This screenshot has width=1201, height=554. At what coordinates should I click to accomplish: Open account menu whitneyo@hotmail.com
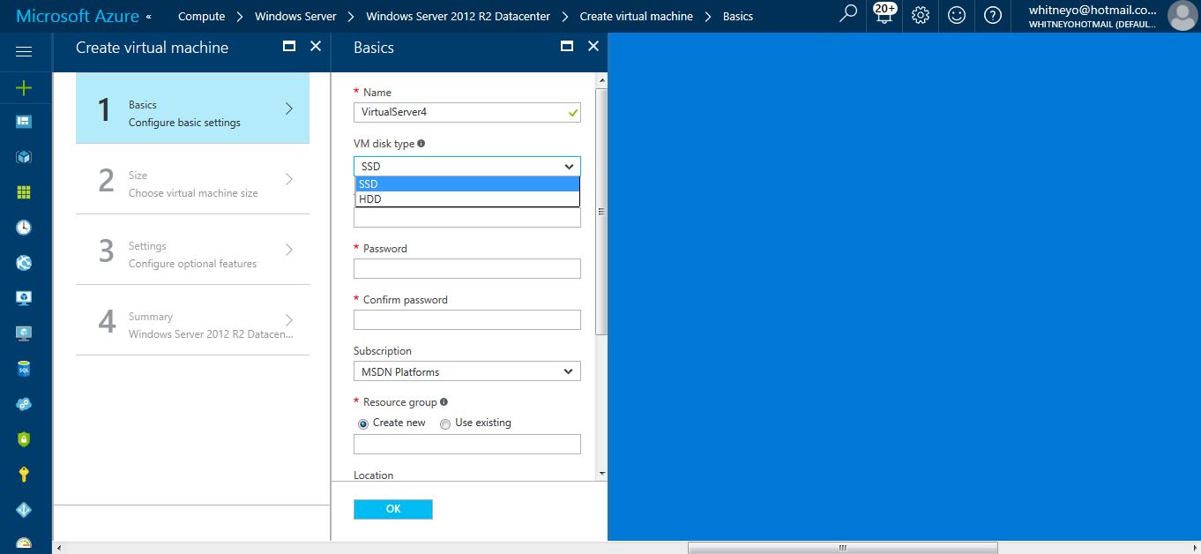pyautogui.click(x=1093, y=16)
